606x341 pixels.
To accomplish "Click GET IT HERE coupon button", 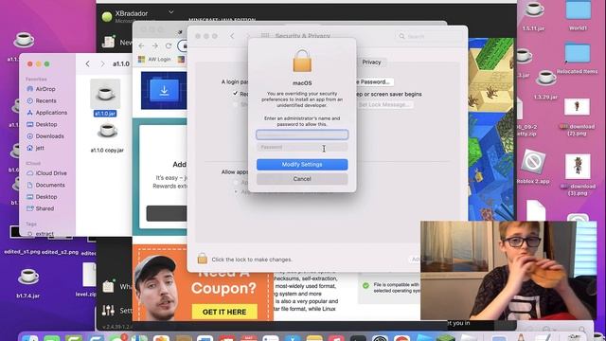I will click(x=224, y=312).
